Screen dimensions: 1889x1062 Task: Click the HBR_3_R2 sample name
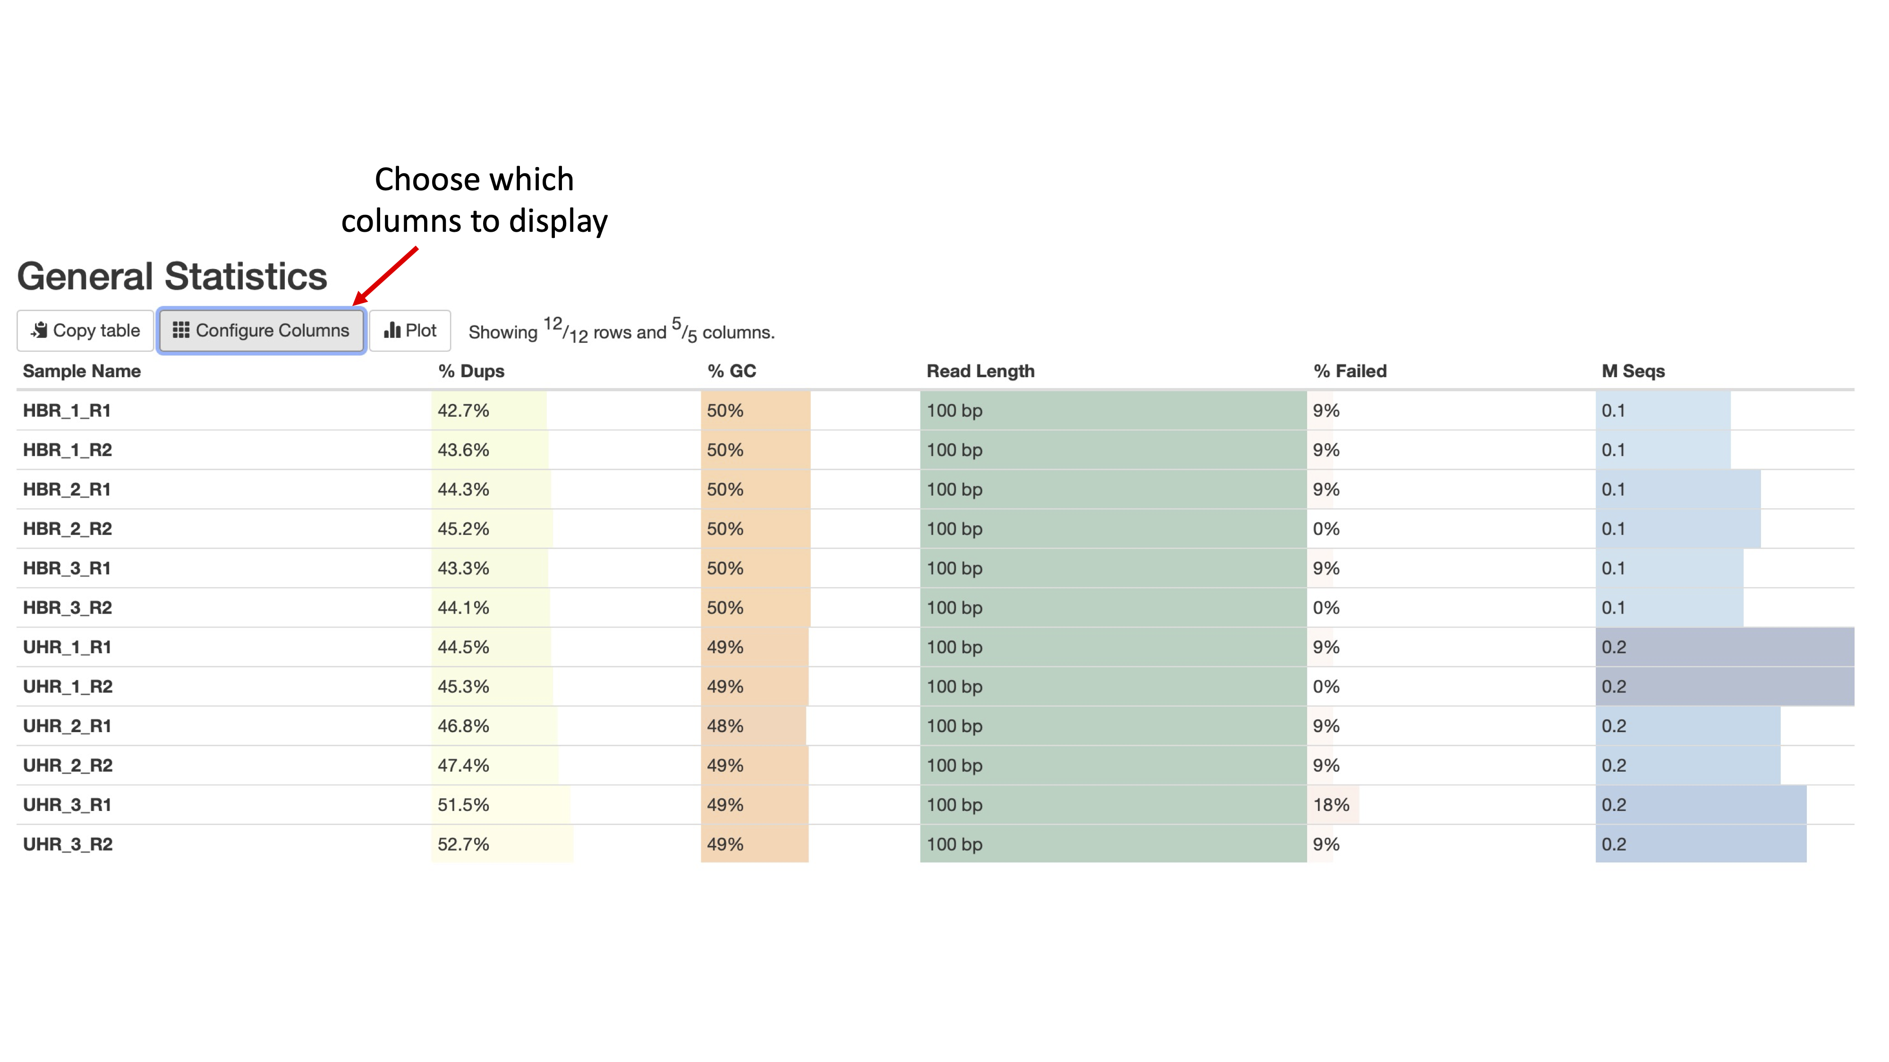(68, 608)
